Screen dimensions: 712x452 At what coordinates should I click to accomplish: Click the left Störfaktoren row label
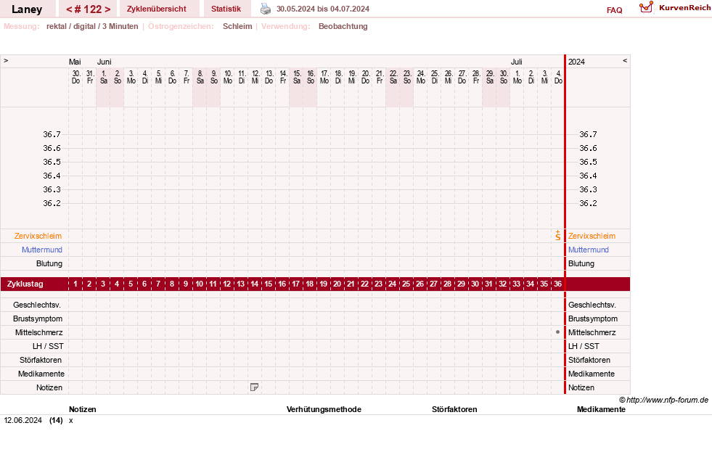(41, 360)
